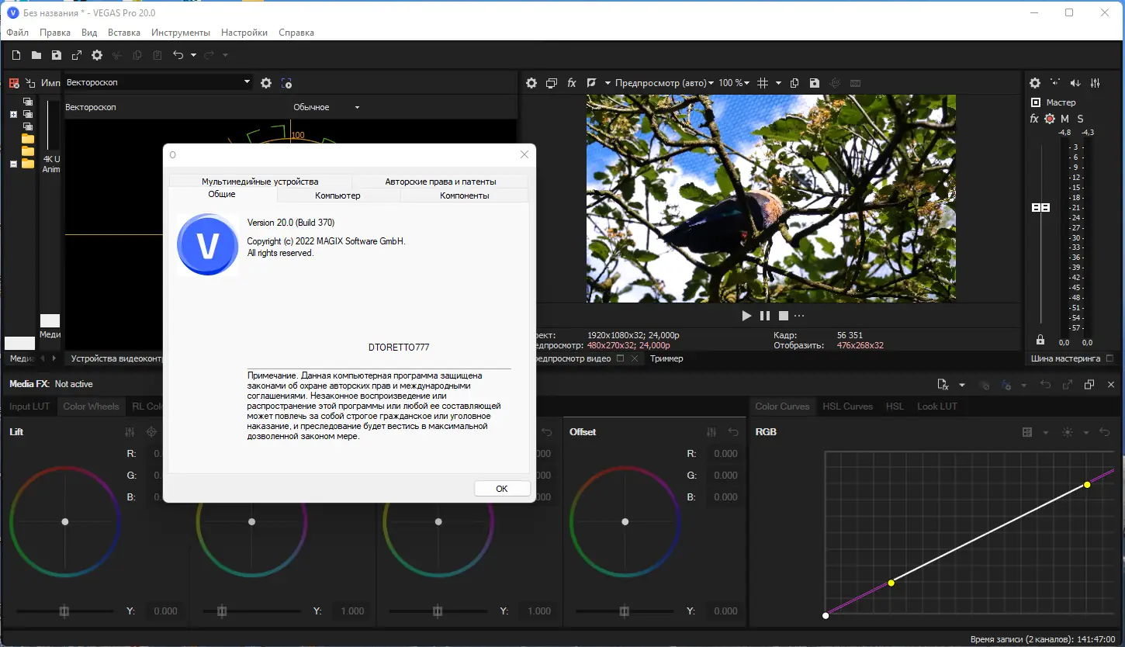Open the scope type dropdown showing Вектороскоп

coord(158,82)
